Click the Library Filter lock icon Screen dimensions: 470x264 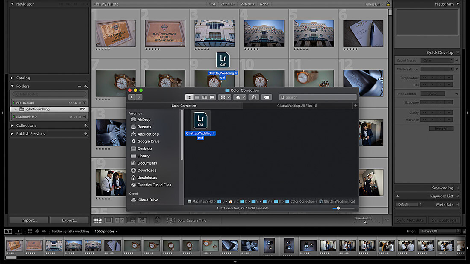tap(388, 4)
